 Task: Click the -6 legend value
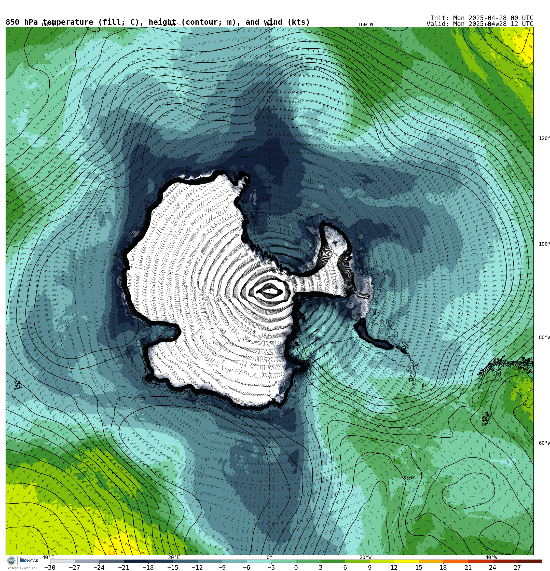click(246, 567)
